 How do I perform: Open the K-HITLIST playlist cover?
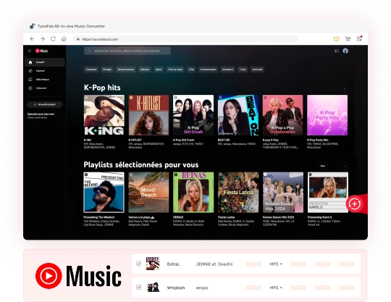coord(148,115)
